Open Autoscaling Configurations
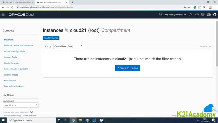 (x=16, y=69)
